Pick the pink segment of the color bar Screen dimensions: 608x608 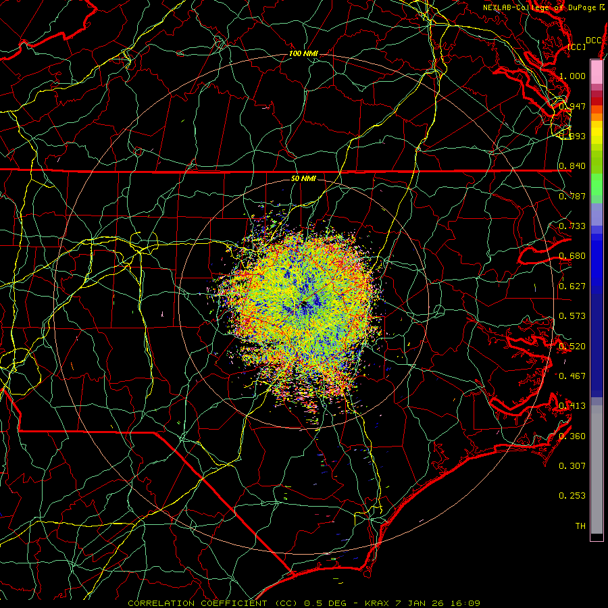(x=597, y=72)
